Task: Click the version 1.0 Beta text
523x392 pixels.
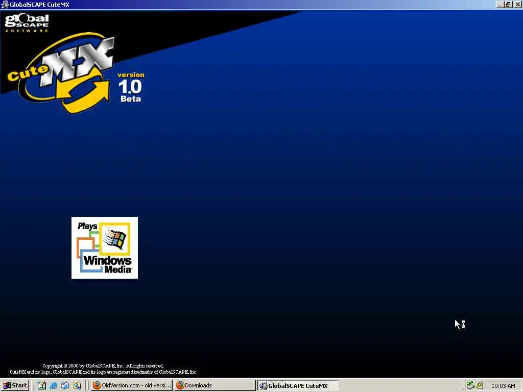Action: [131, 87]
